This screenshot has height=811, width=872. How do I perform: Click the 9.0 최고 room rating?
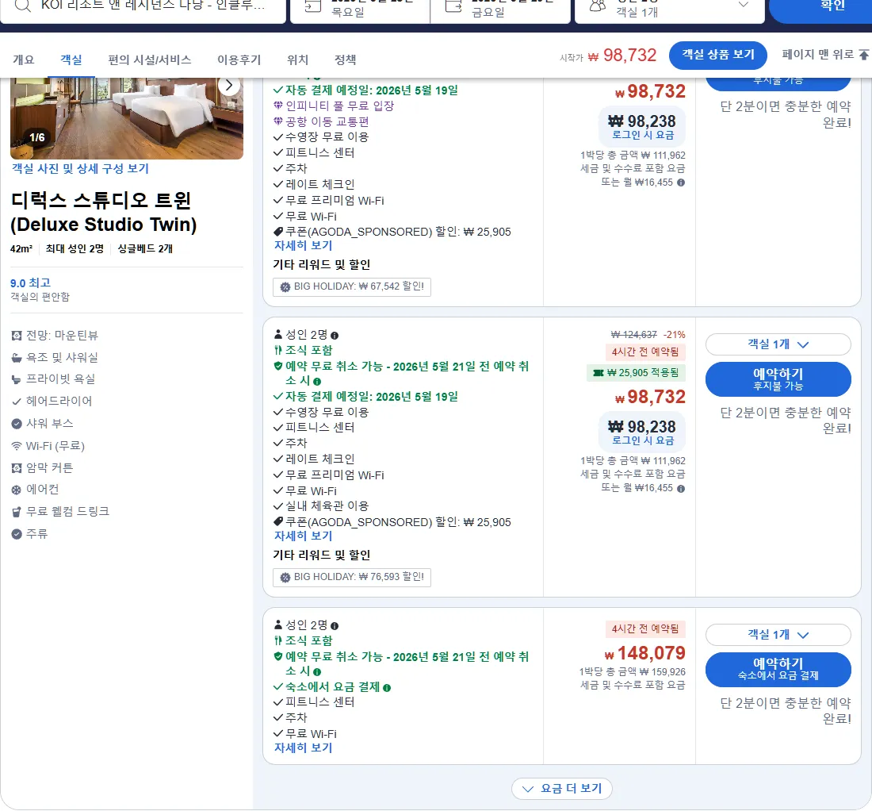coord(31,283)
